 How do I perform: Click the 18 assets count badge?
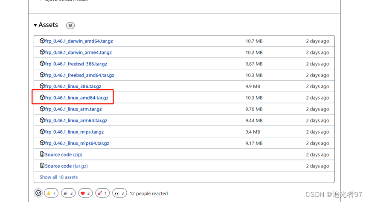(70, 26)
